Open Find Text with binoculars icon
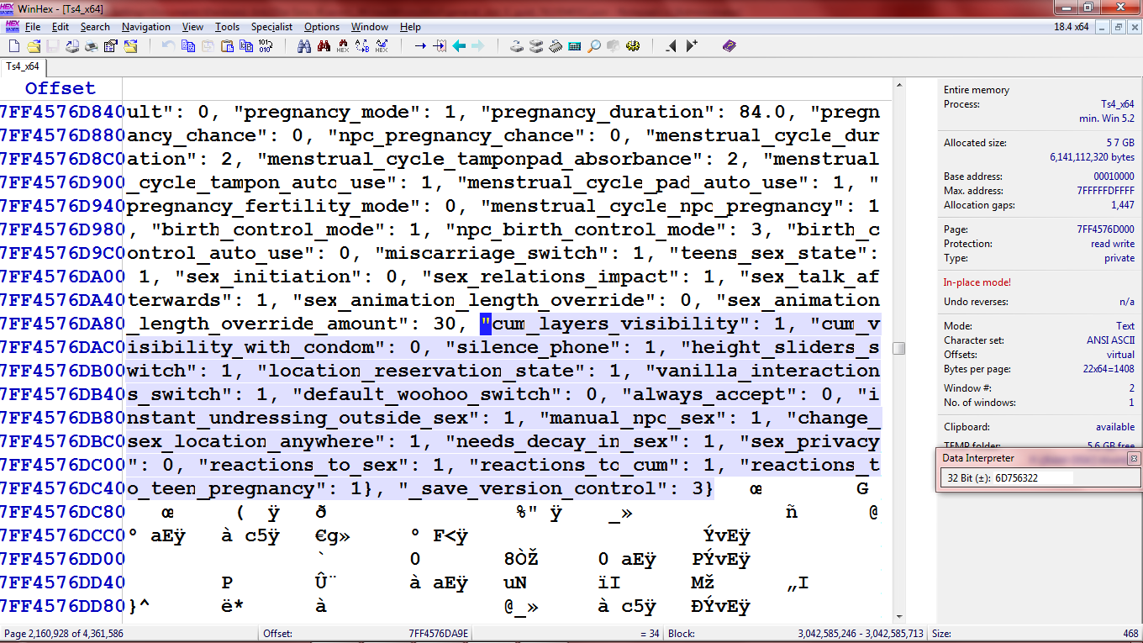Image resolution: width=1143 pixels, height=643 pixels. (x=304, y=46)
